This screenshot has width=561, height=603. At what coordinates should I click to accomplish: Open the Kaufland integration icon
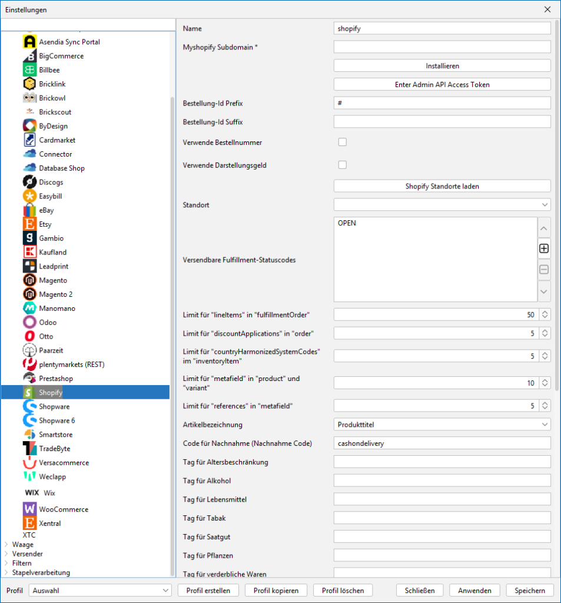click(29, 252)
